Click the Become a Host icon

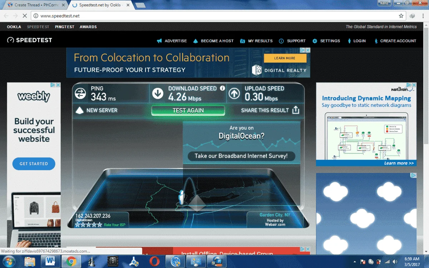196,41
